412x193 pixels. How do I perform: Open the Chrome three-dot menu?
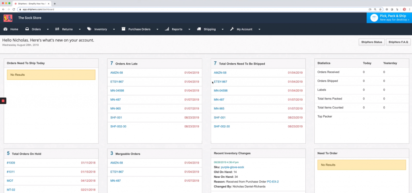click(409, 9)
